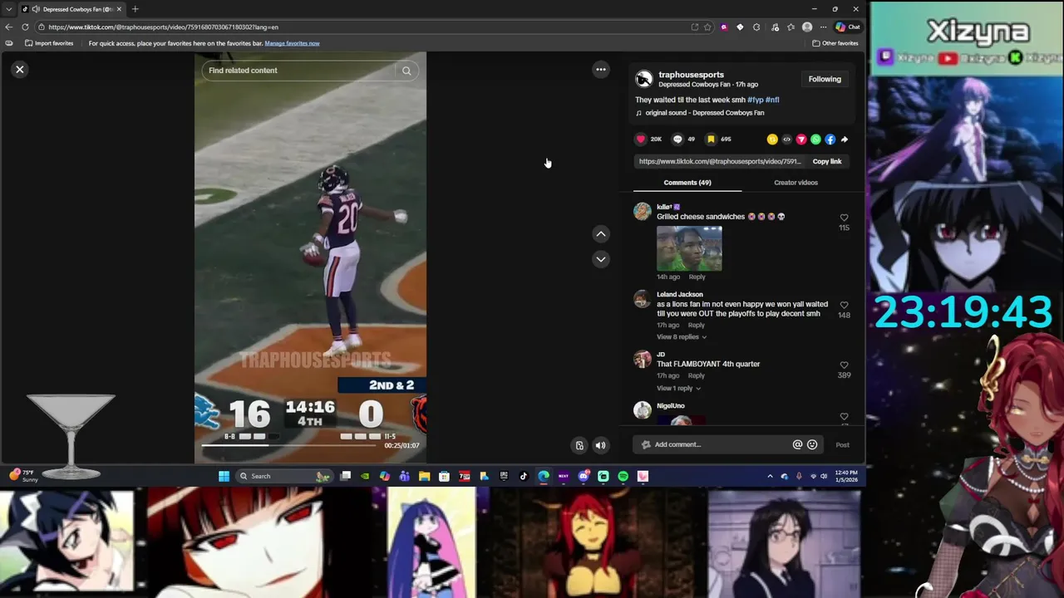
Task: Click the Post comment button
Action: 842,444
